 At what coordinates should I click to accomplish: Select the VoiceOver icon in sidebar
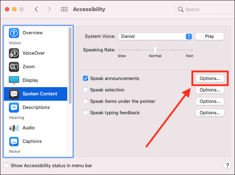point(14,53)
